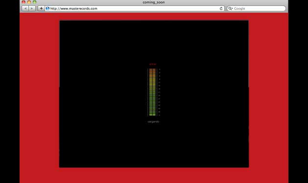Minimize window with the yellow button
This screenshot has width=308, height=183.
(29, 2)
